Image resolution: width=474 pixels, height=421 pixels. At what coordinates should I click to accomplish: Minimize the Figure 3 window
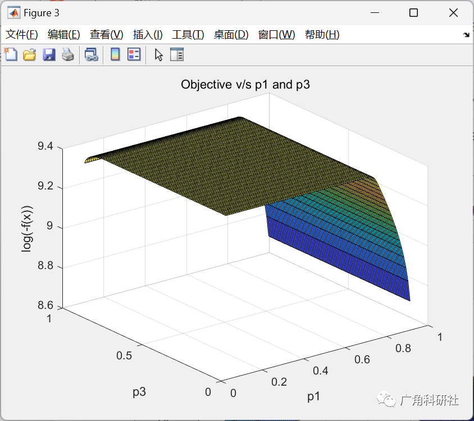pyautogui.click(x=375, y=13)
